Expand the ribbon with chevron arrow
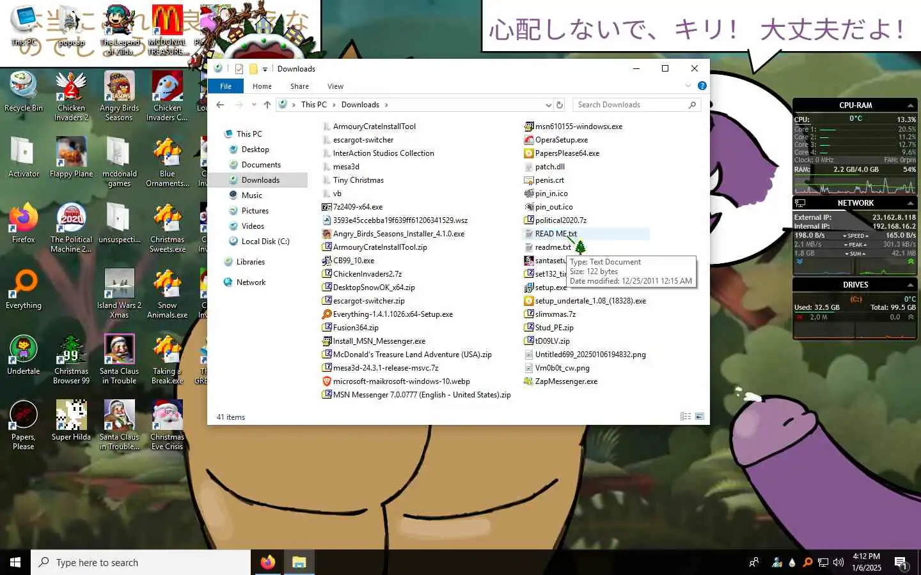Screen dimensions: 921x575 [x=688, y=86]
